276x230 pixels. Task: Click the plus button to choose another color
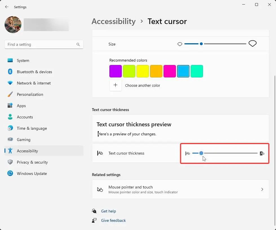116,85
